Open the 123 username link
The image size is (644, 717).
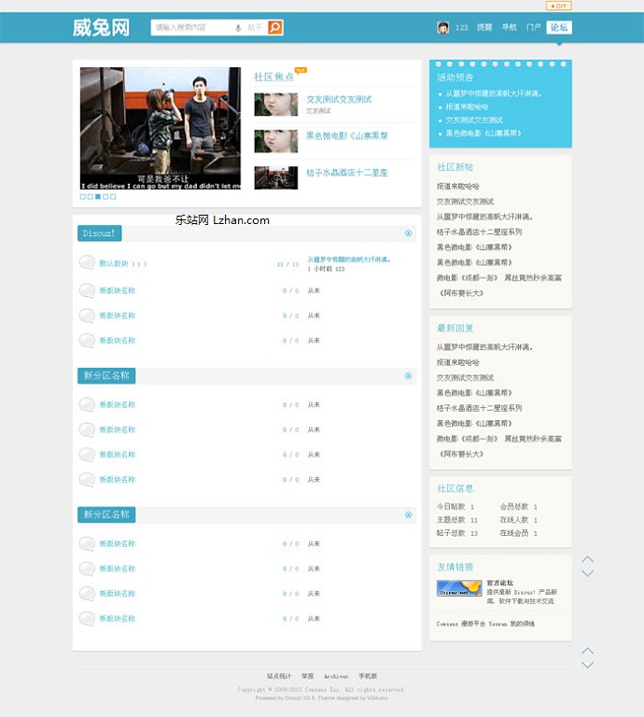(x=462, y=27)
